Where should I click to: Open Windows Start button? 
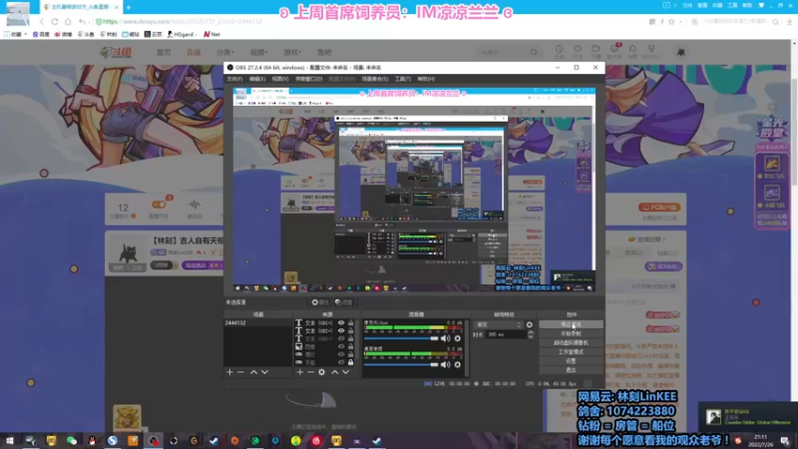pyautogui.click(x=10, y=441)
